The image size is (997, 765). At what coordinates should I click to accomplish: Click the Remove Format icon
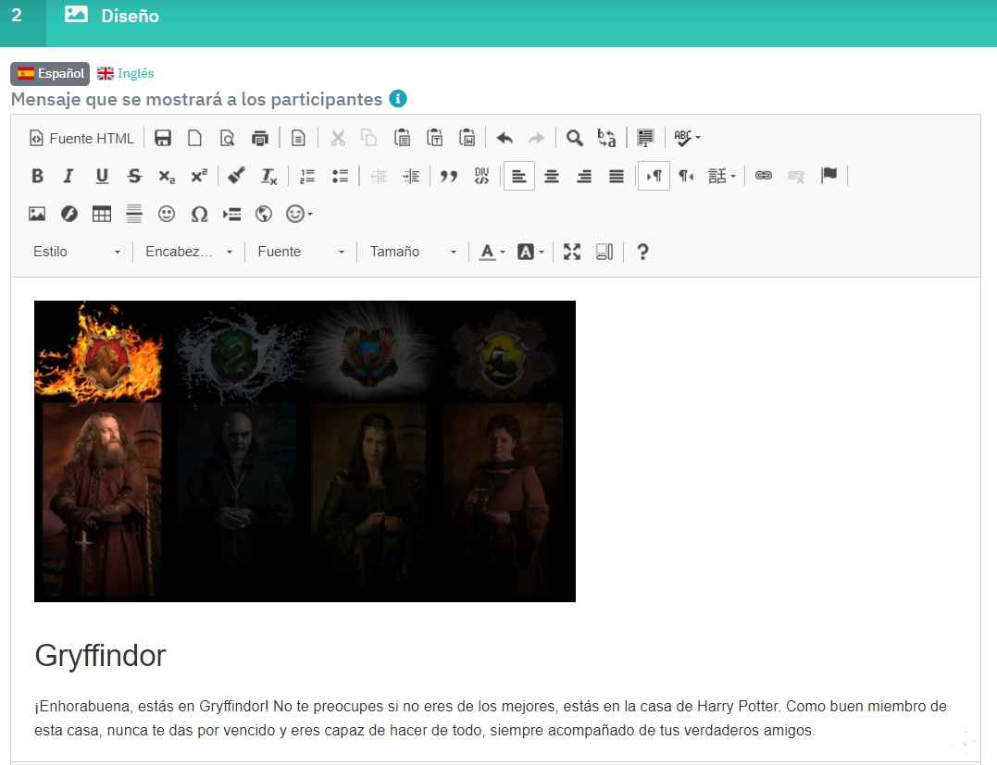click(269, 176)
